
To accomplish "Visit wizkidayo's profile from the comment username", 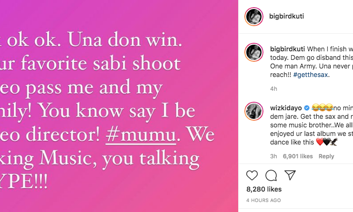I will point(286,107).
